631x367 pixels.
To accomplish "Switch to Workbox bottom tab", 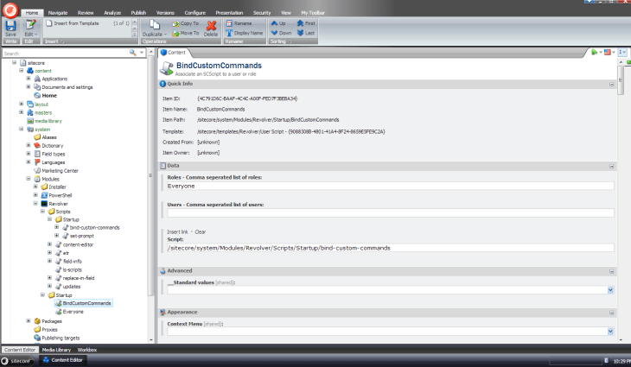I will tap(87, 350).
